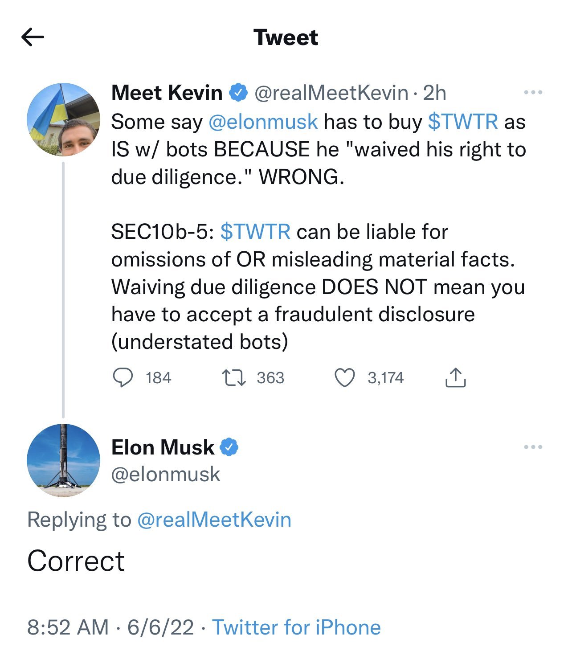Open @realMeetKevin link in Replying to

tap(214, 520)
